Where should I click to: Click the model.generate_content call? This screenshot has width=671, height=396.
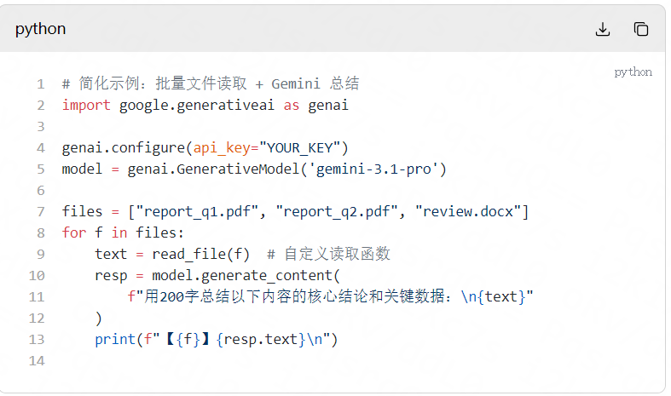pyautogui.click(x=244, y=276)
